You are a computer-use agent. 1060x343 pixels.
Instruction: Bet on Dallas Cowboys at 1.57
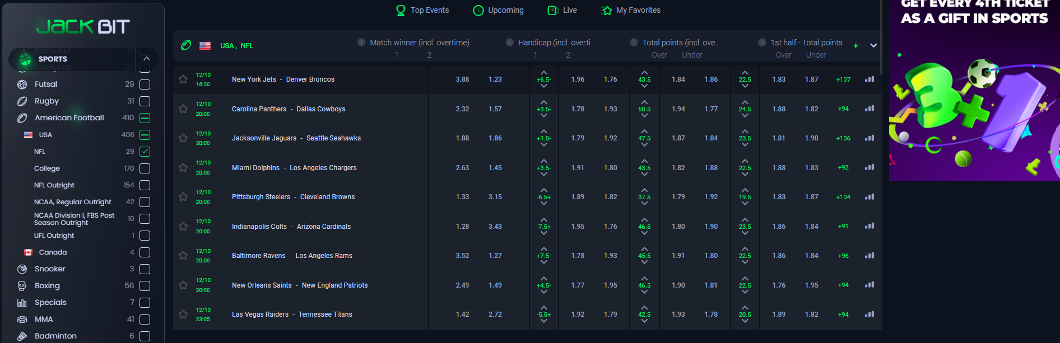click(495, 109)
